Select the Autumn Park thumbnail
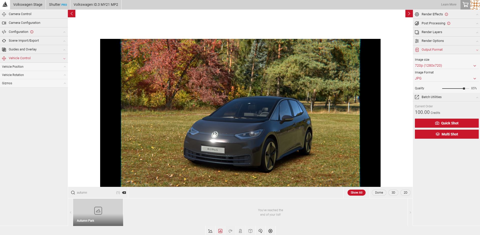The height and width of the screenshot is (235, 480). [98, 212]
